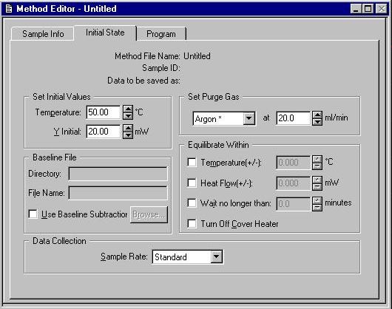
Task: Raise purge gas flow rate up arrow
Action: [x=317, y=115]
